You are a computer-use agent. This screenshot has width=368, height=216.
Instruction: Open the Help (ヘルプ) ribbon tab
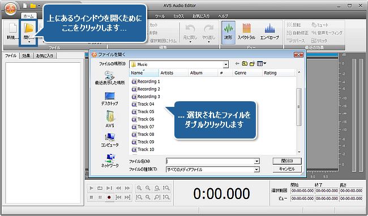222,16
